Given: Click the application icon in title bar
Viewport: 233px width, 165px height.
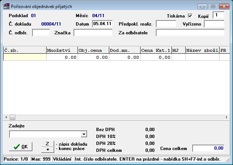Looking at the screenshot, I should (6, 6).
